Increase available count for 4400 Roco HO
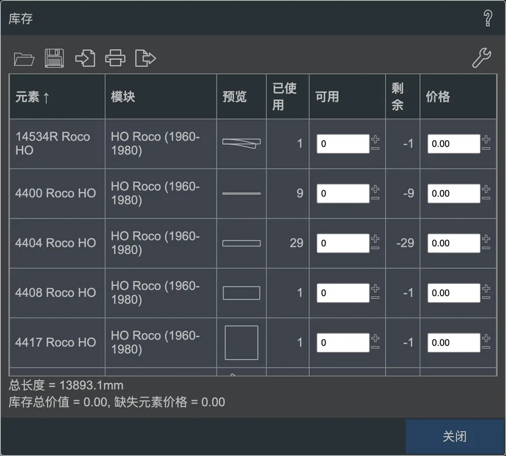Screen dimensions: 506x456 click(x=375, y=189)
